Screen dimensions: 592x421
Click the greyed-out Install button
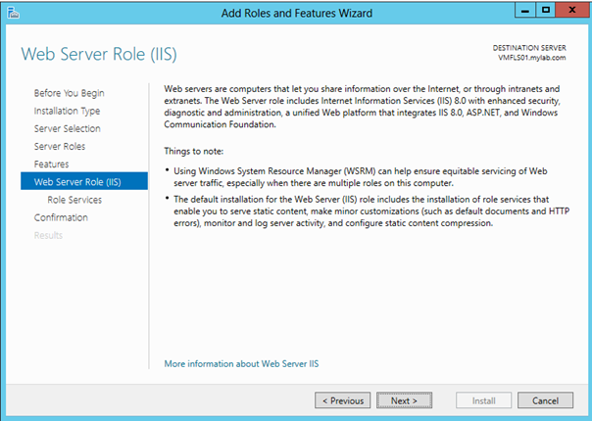point(483,400)
